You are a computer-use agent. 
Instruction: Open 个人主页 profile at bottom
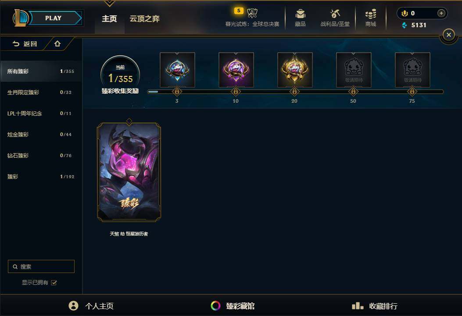[x=91, y=305]
